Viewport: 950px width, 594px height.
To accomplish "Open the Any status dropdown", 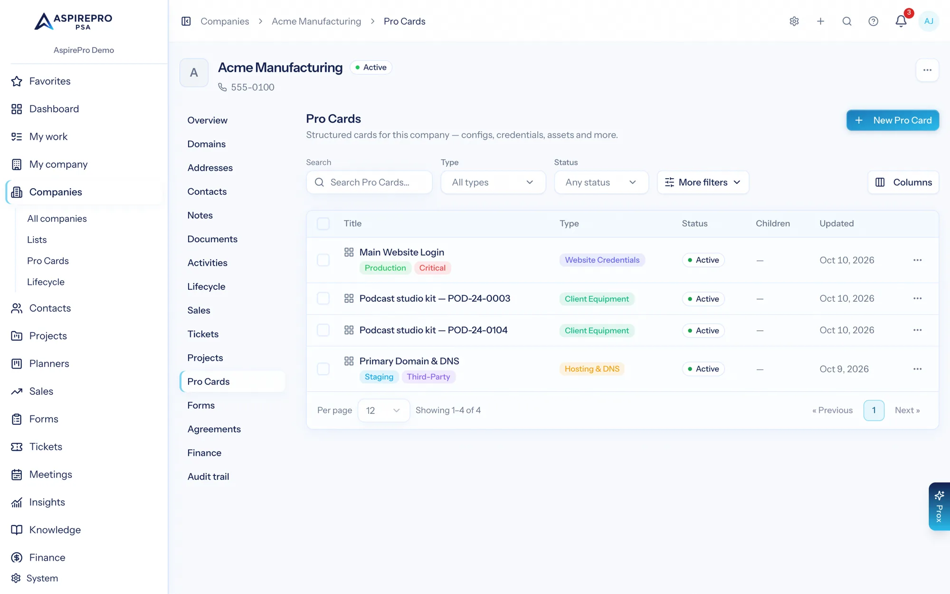I will click(601, 182).
